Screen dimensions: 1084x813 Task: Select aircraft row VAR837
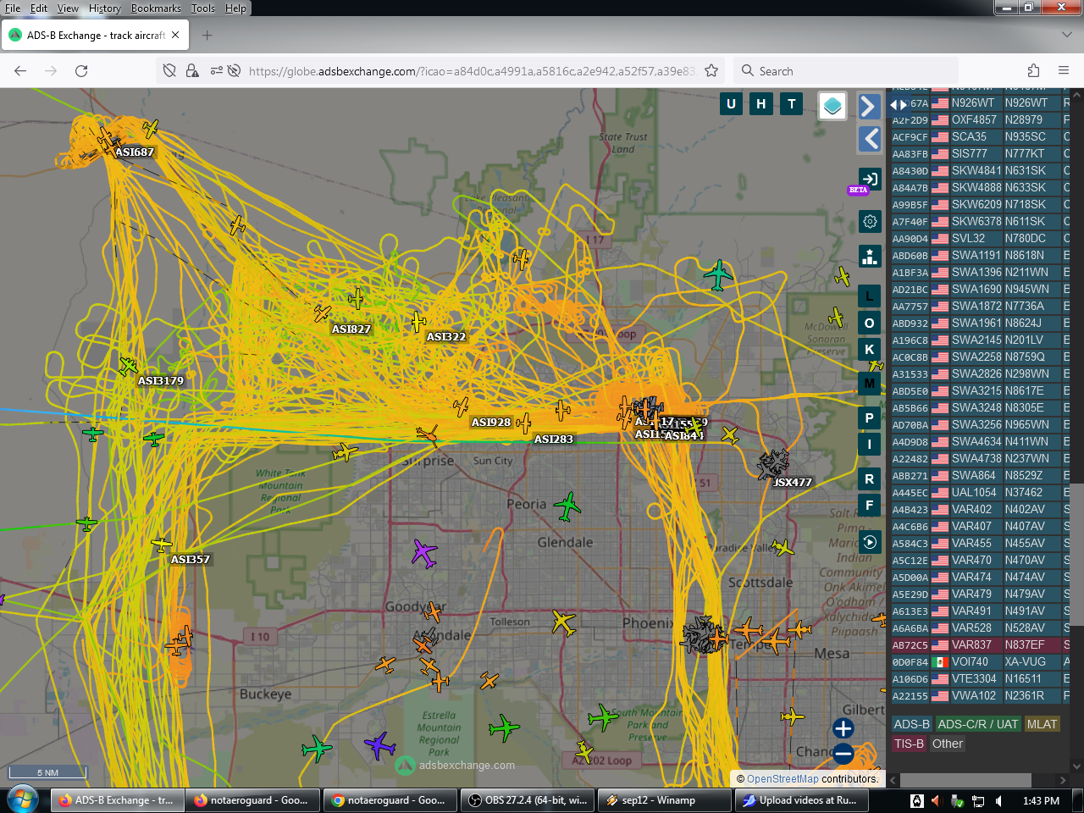(980, 645)
